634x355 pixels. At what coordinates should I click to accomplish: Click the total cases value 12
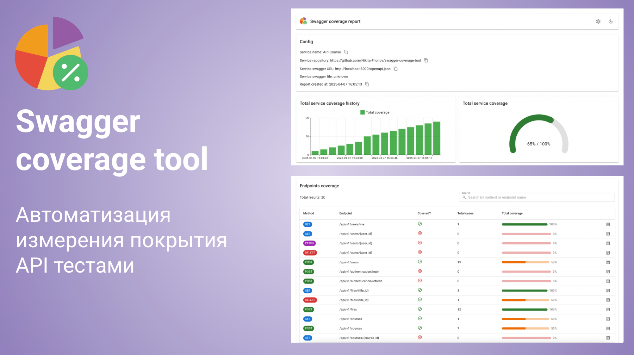tap(459, 310)
